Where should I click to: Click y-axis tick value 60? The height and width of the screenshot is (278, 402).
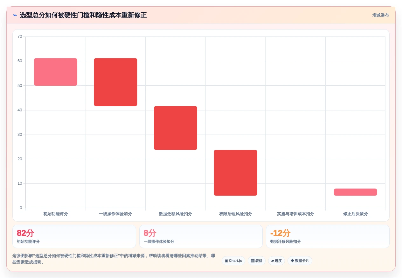point(20,61)
